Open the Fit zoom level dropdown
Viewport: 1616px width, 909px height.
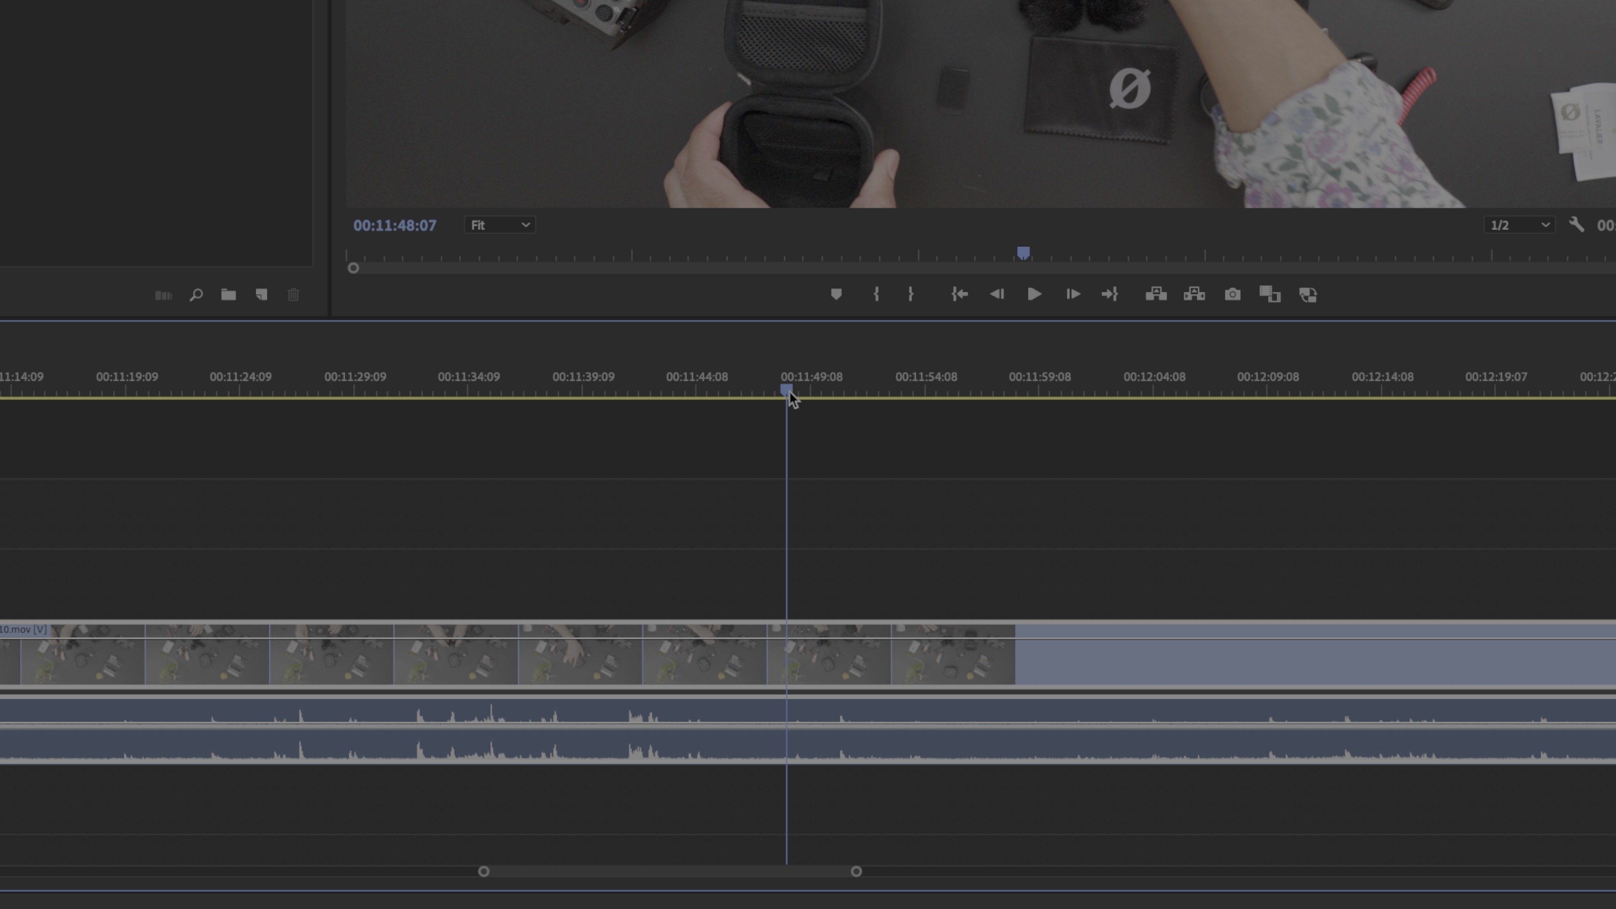click(x=500, y=225)
